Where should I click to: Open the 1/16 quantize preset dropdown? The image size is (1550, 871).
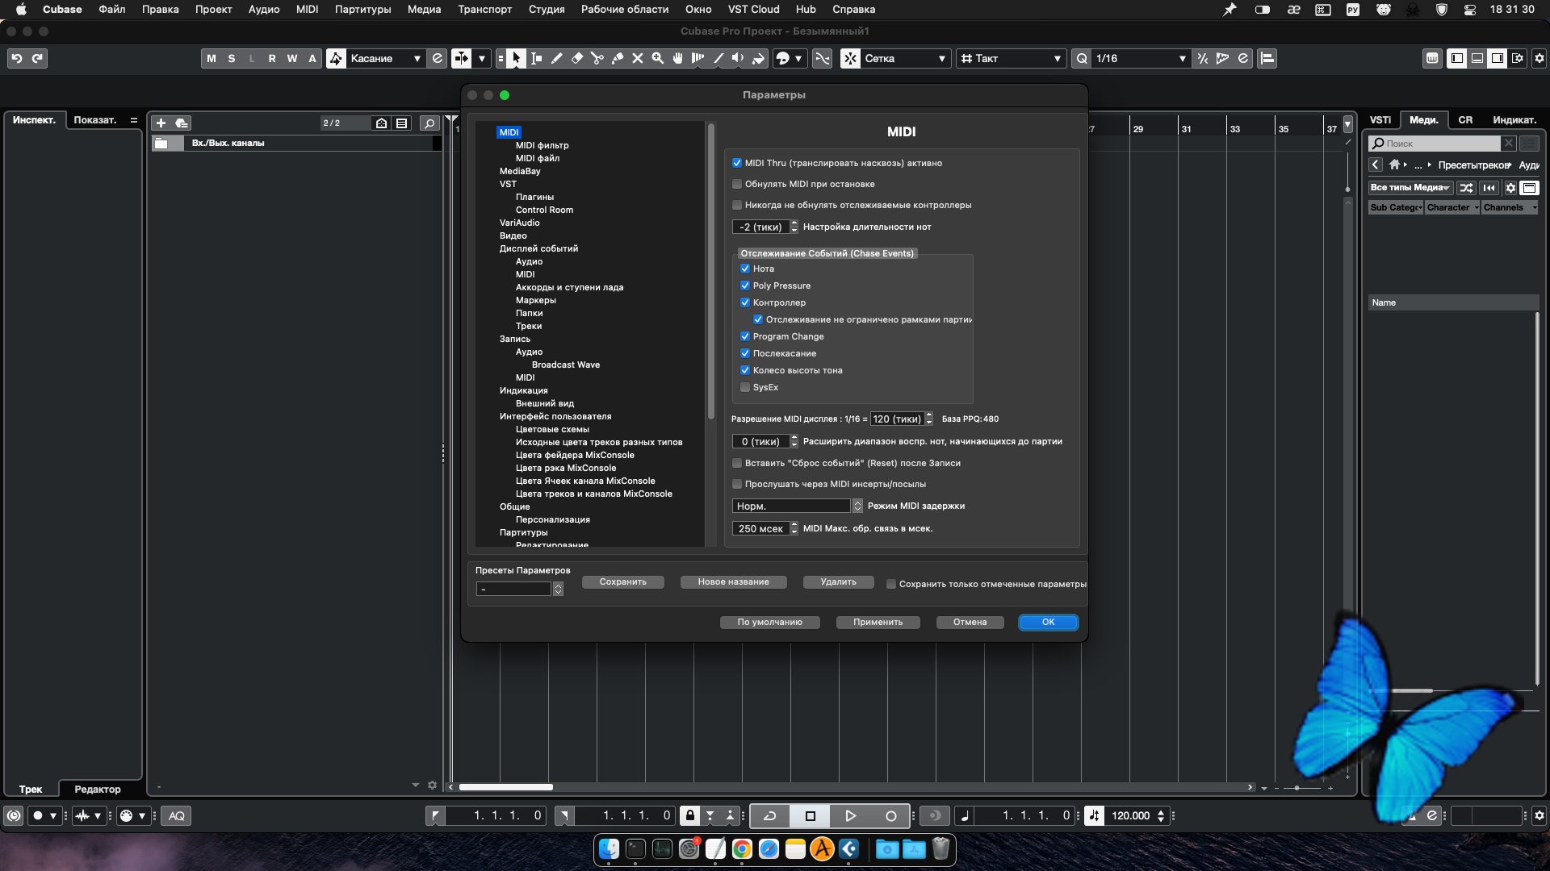pos(1139,58)
